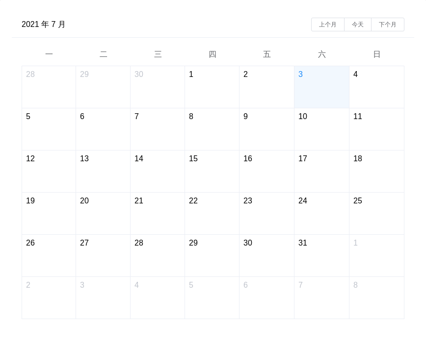Click the day 19 cell
Image resolution: width=426 pixels, height=348 pixels.
(x=49, y=214)
